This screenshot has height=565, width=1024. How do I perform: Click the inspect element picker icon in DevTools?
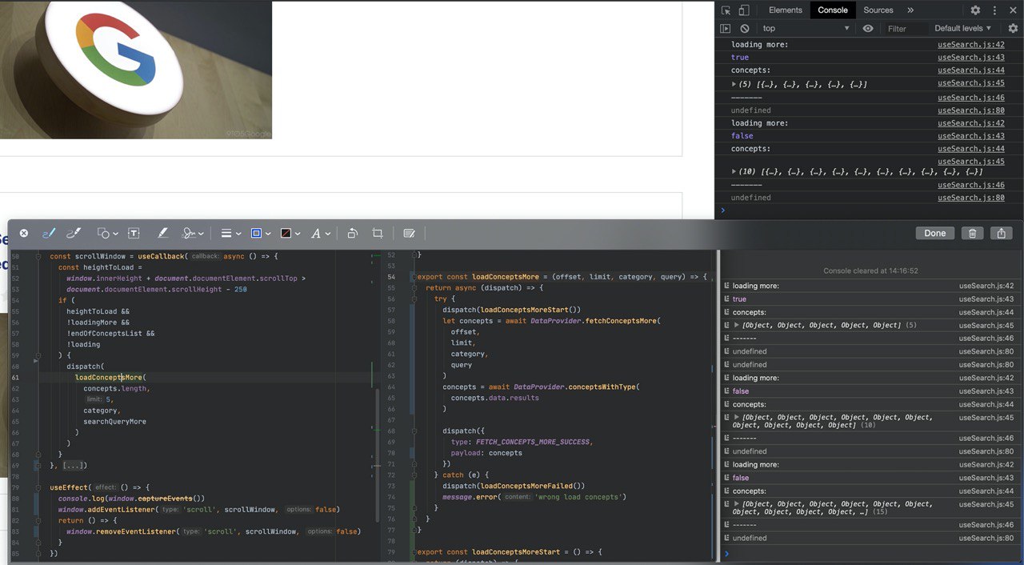(726, 10)
